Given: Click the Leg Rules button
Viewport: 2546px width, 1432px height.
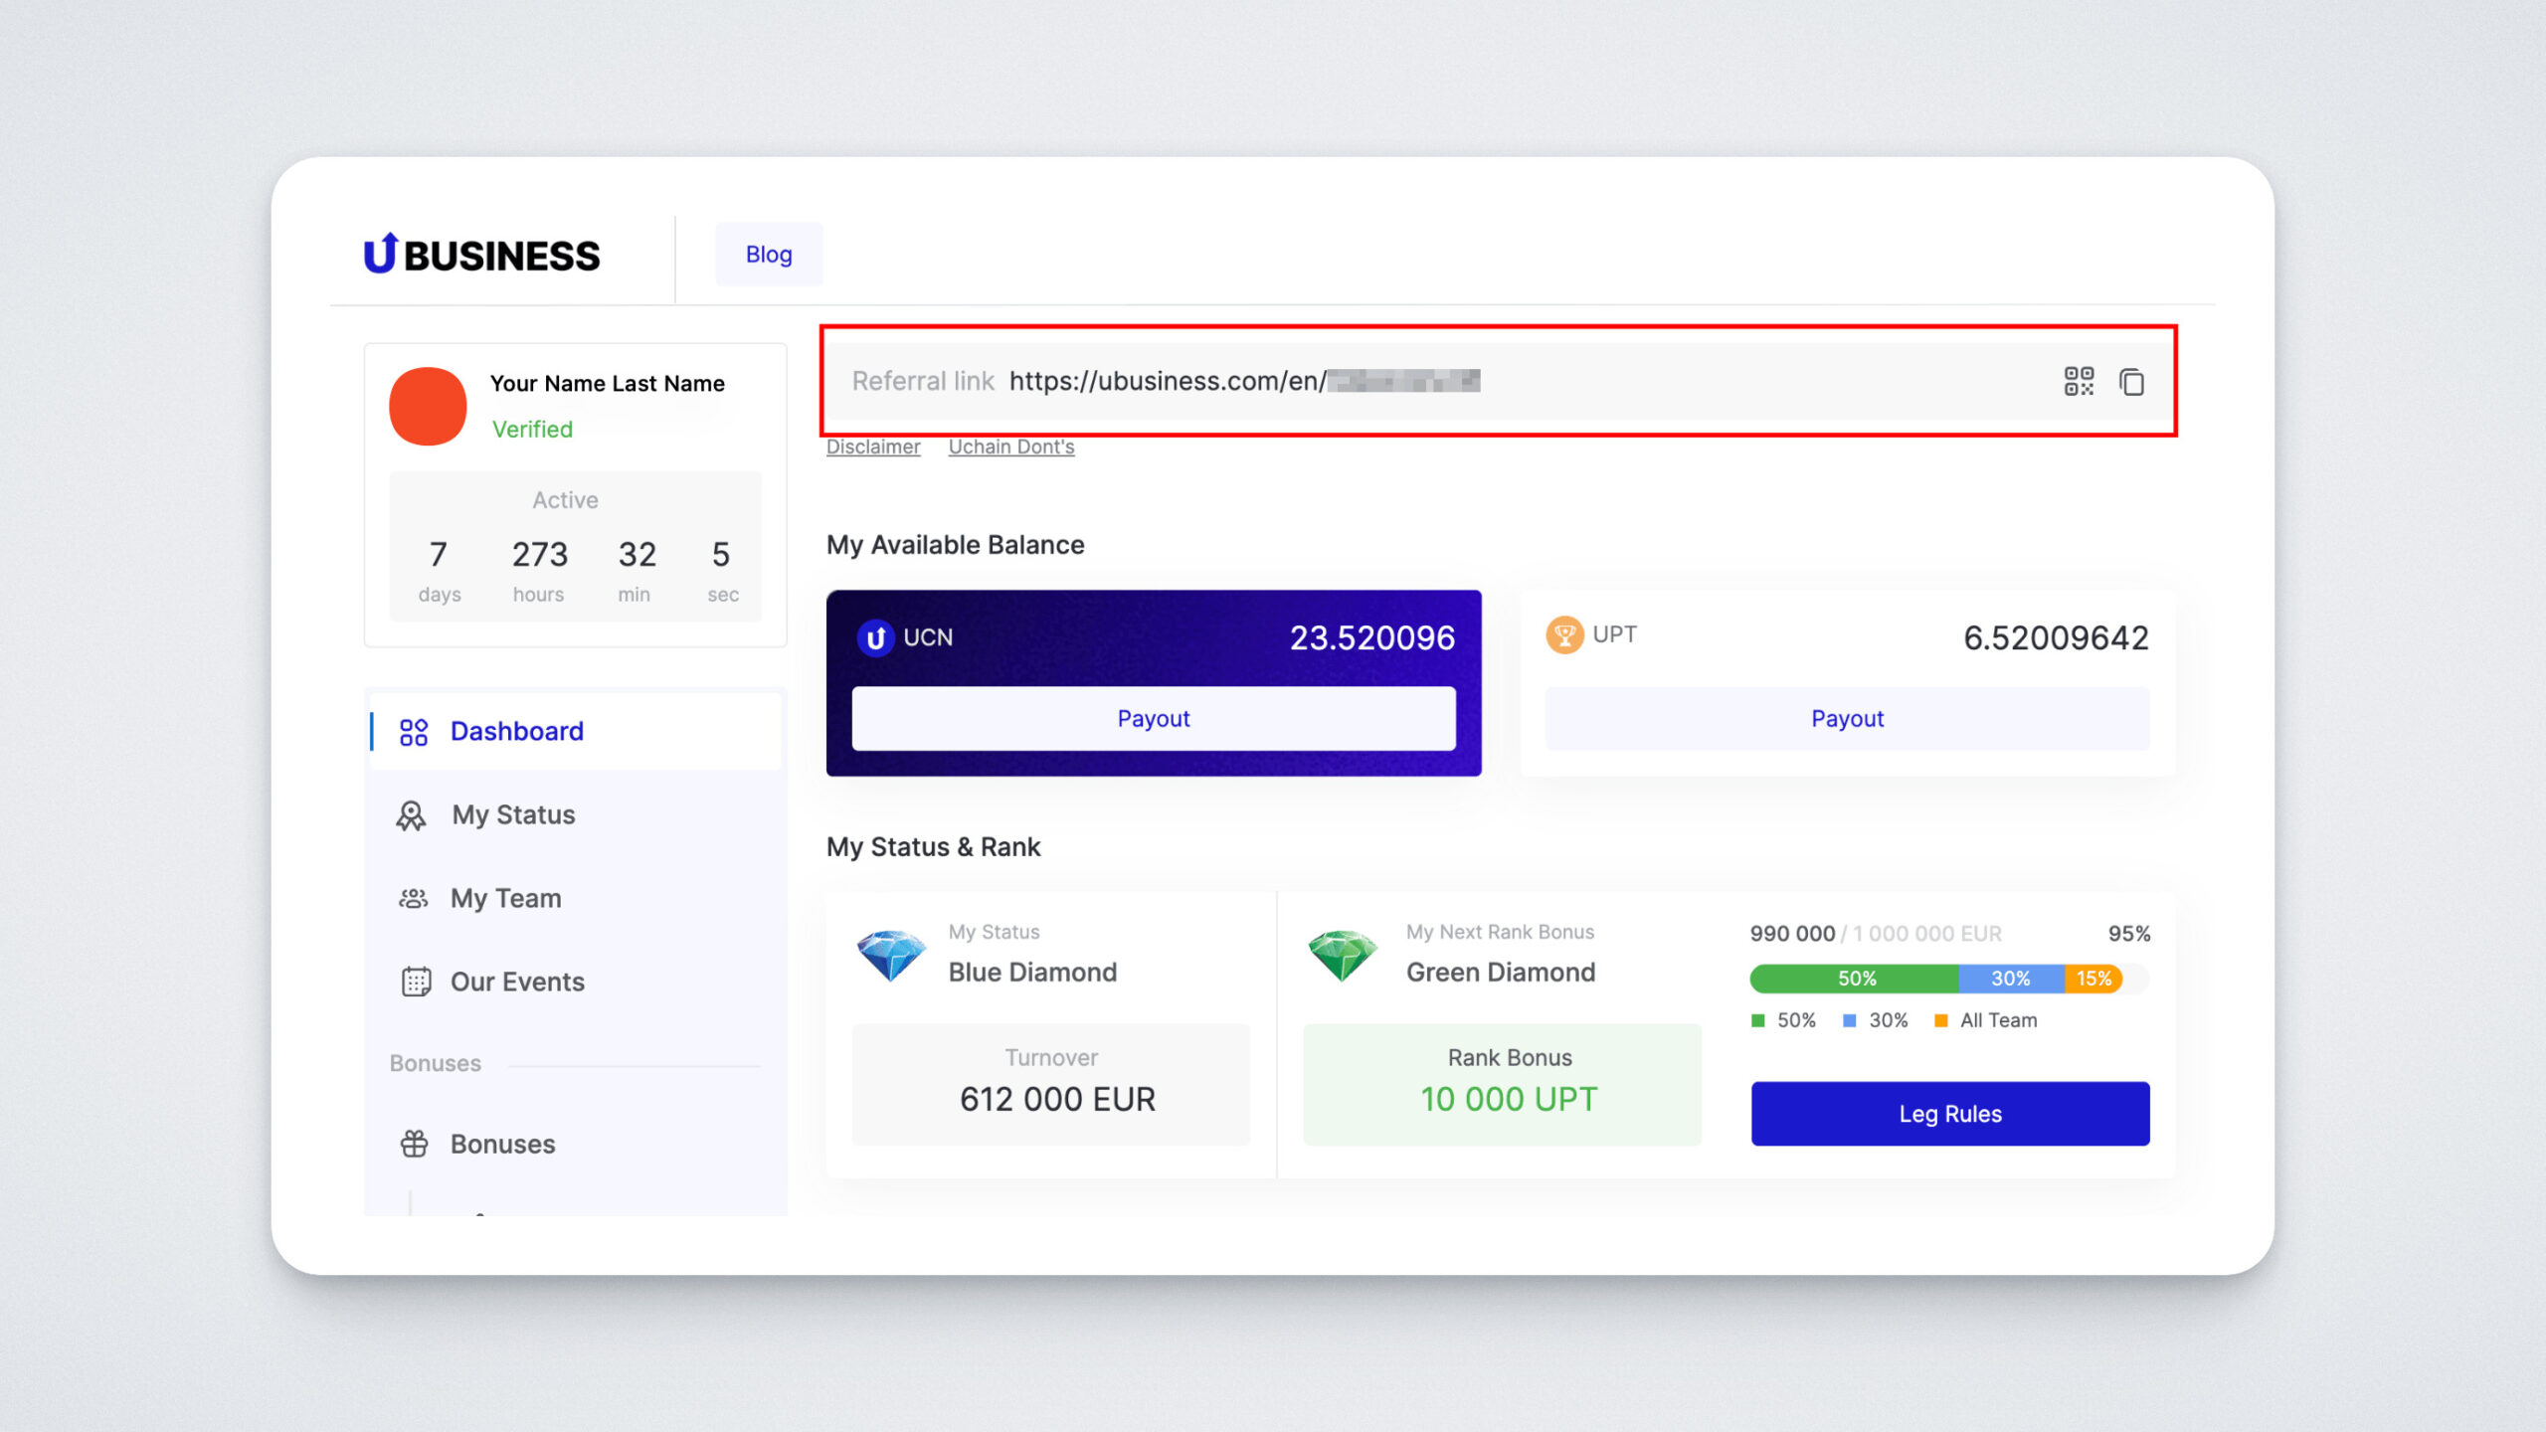Looking at the screenshot, I should (1949, 1114).
